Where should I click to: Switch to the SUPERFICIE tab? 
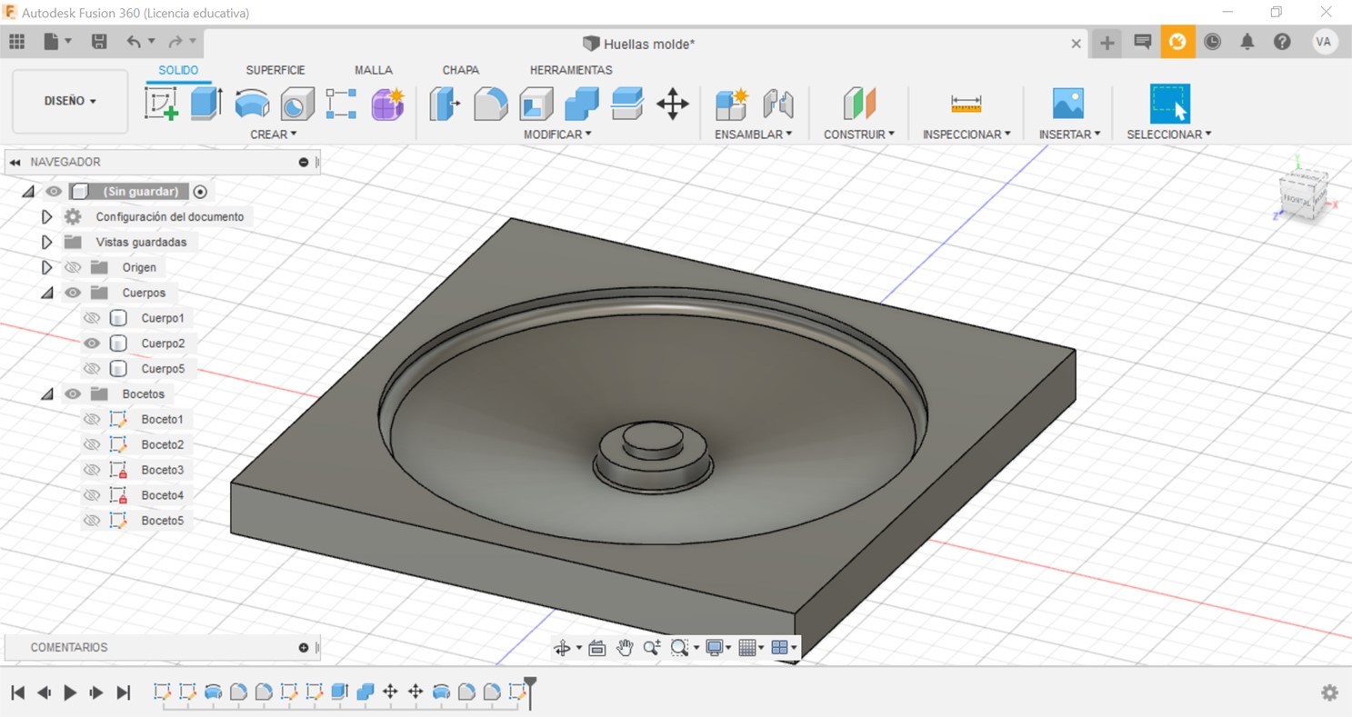click(x=275, y=70)
